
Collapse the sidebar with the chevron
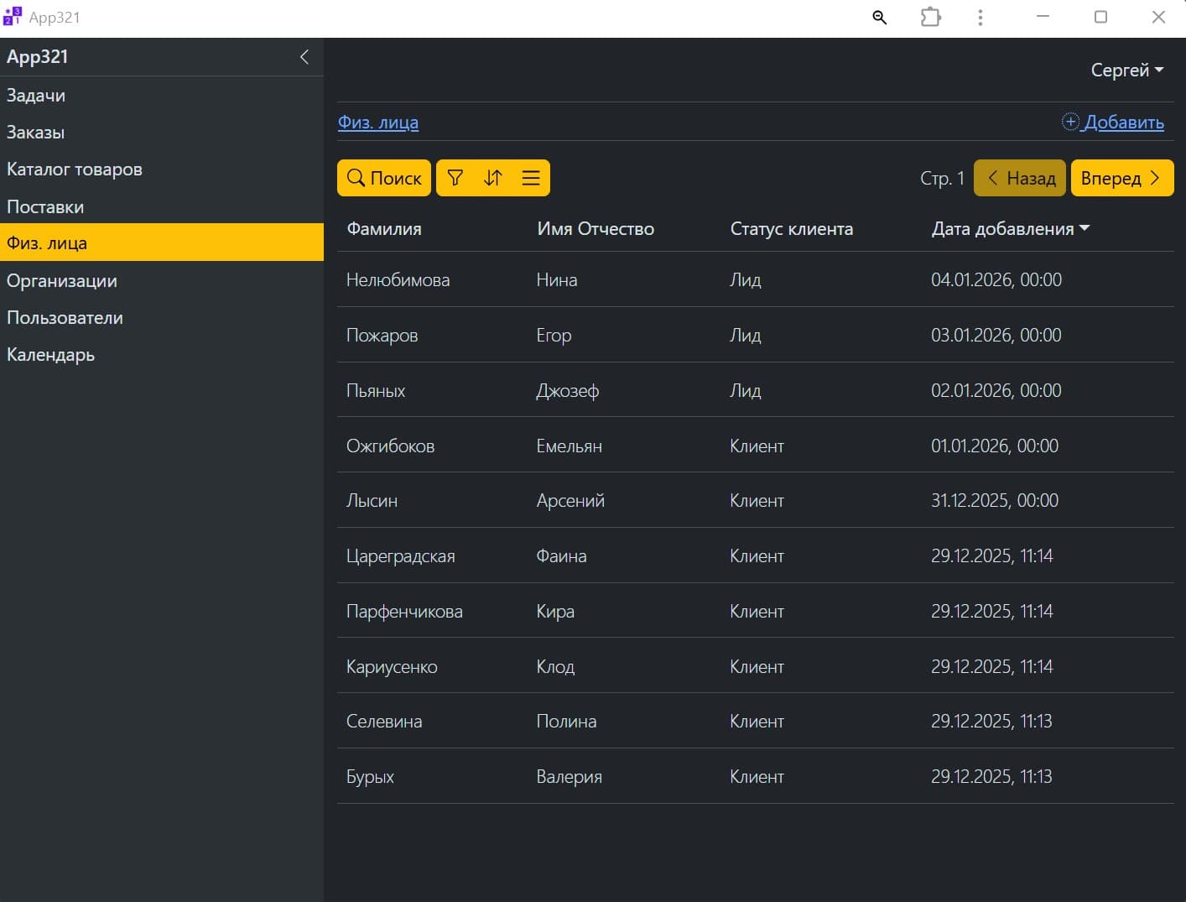click(304, 57)
